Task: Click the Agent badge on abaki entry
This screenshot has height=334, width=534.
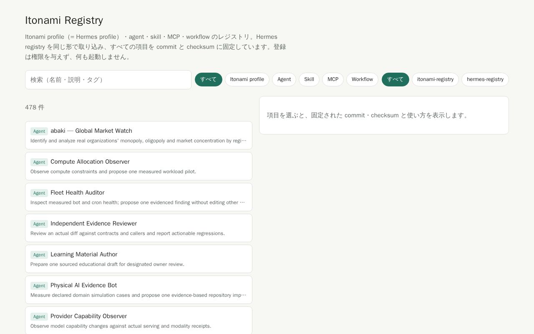Action: pyautogui.click(x=39, y=131)
